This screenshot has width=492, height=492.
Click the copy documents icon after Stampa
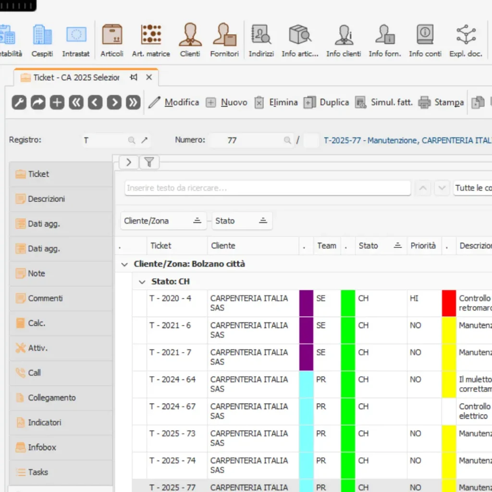pyautogui.click(x=478, y=103)
